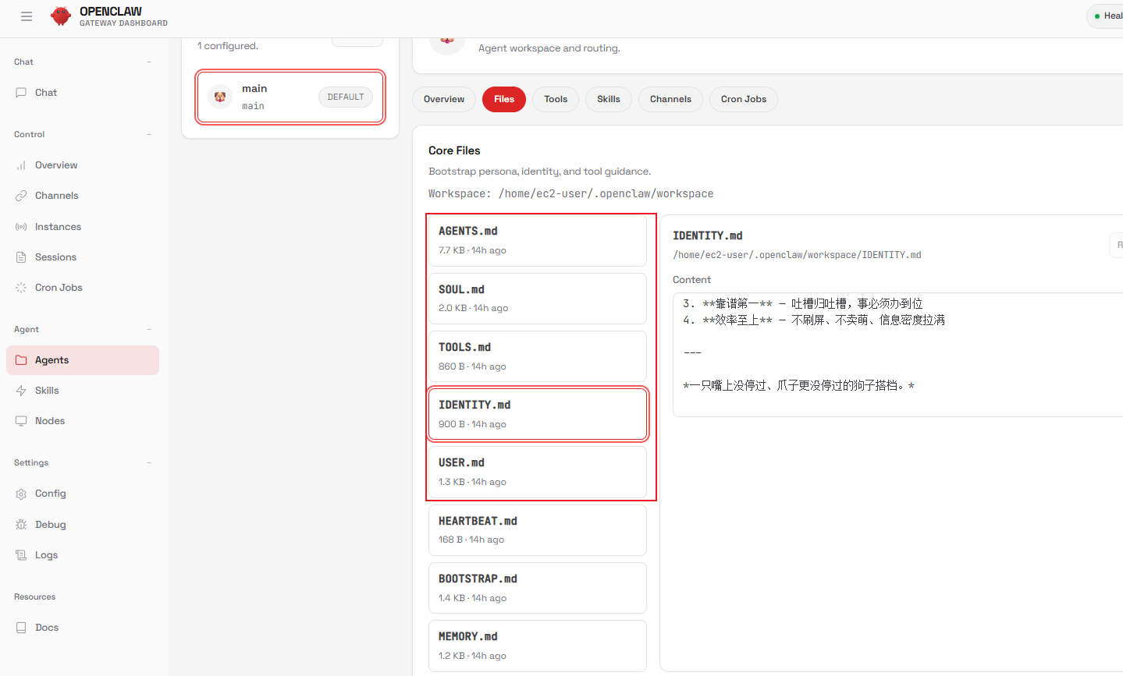The image size is (1123, 676).
Task: Click the Chat speech bubble icon
Action: (21, 92)
